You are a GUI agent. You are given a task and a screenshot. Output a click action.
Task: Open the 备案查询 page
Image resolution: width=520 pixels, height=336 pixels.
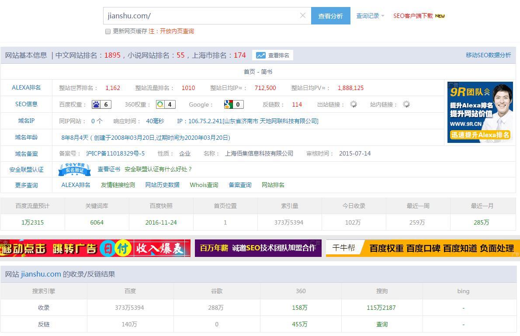tap(239, 185)
